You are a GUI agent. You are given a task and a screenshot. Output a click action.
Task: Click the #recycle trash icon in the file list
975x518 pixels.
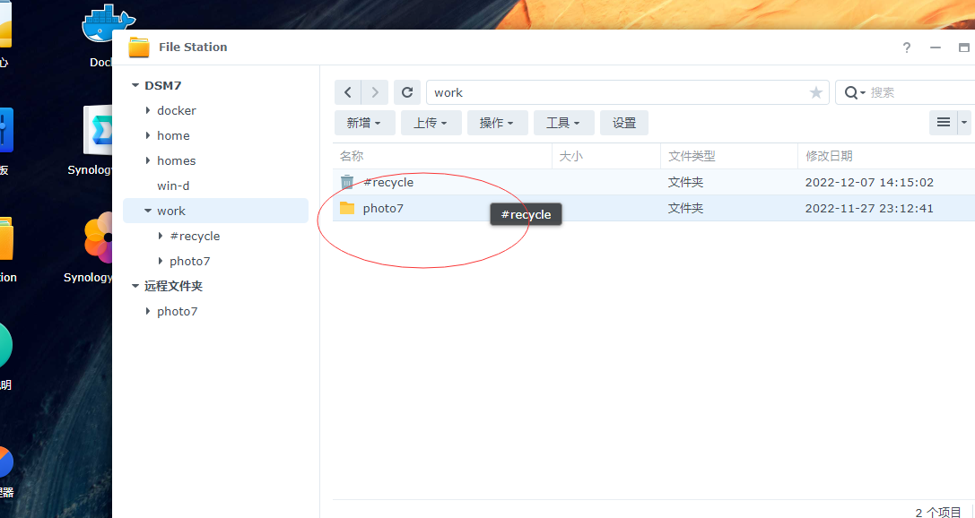click(347, 182)
